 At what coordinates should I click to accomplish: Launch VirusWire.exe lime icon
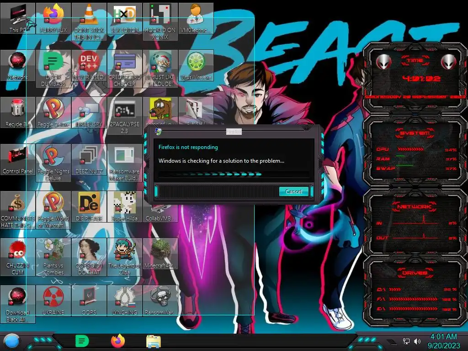point(196,65)
